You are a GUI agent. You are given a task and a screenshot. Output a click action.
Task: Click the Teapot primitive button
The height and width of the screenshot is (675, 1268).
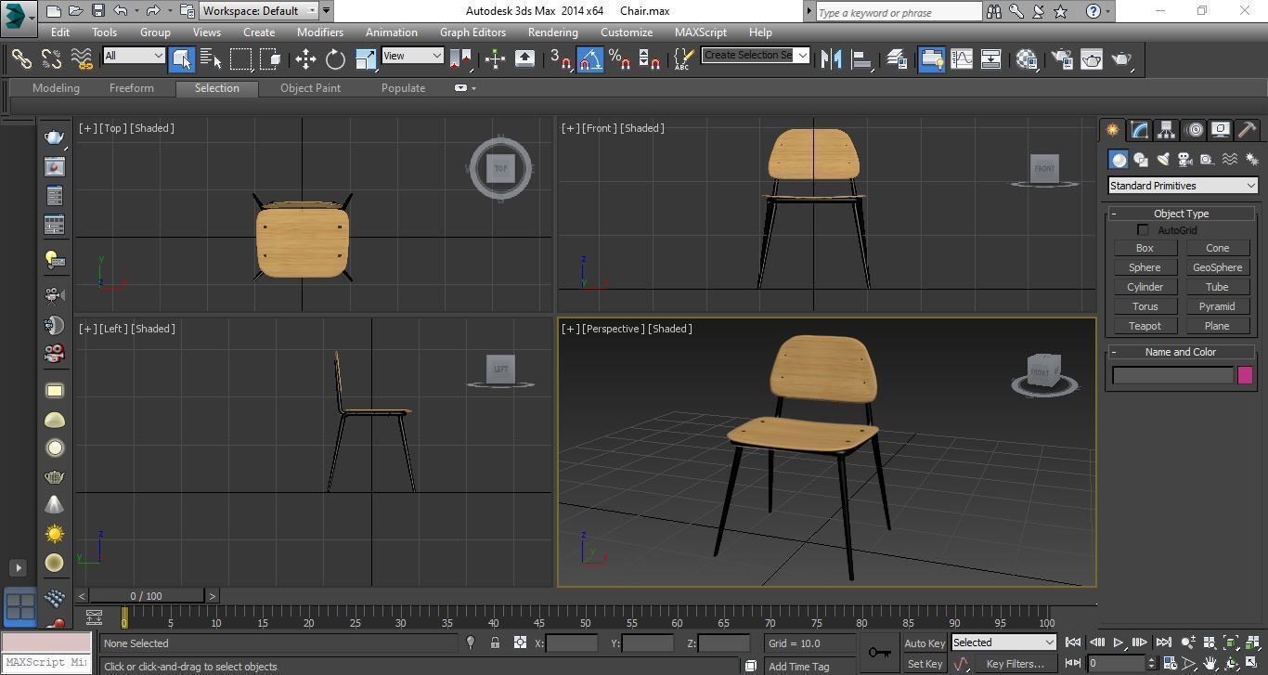tap(1145, 325)
